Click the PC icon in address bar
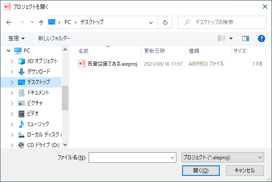The image size is (272, 182). tap(52, 22)
